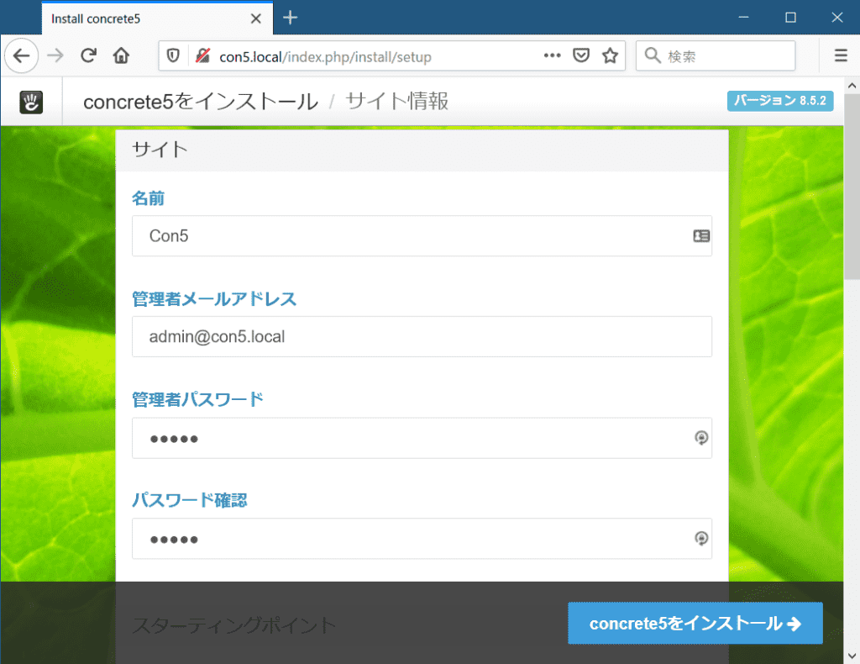Click the 管理者メールアドレス label

click(214, 299)
